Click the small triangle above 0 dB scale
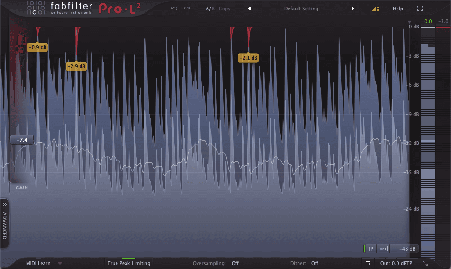451x269 pixels. pyautogui.click(x=409, y=22)
